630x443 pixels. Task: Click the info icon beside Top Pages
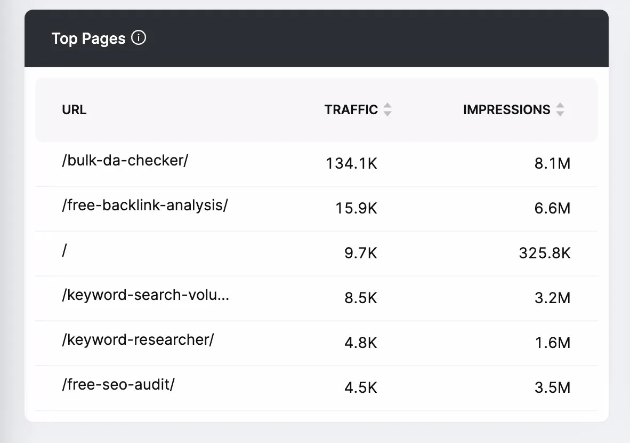click(x=139, y=38)
